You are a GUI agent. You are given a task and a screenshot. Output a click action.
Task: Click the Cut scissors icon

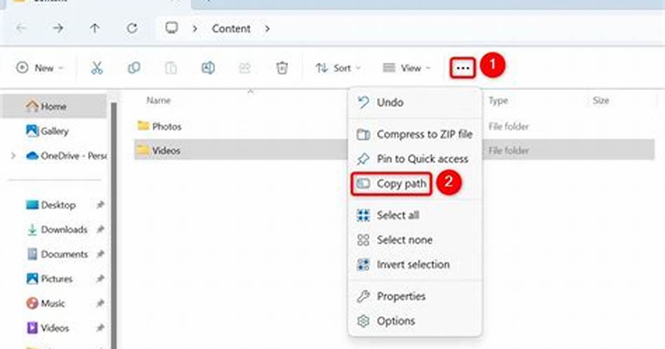(x=97, y=68)
